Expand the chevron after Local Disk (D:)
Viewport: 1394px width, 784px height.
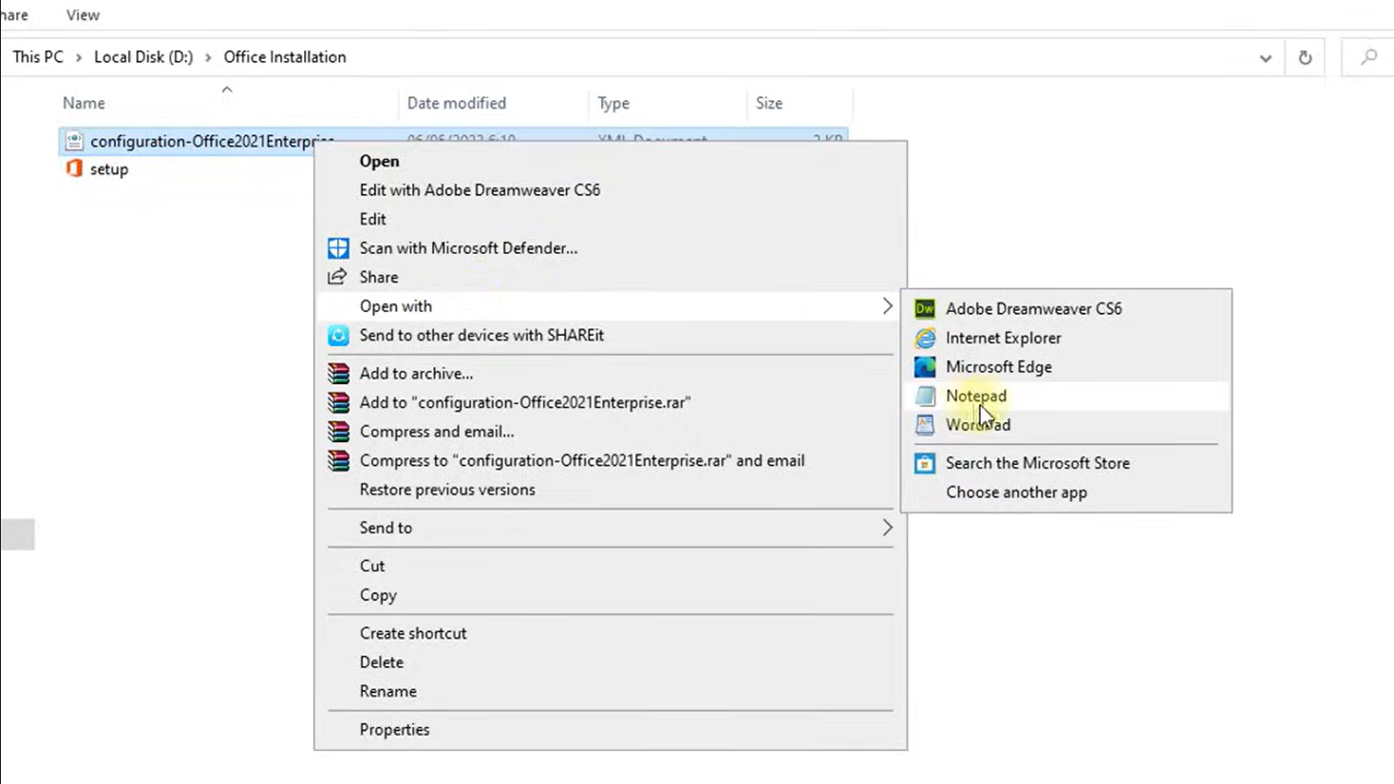(208, 57)
